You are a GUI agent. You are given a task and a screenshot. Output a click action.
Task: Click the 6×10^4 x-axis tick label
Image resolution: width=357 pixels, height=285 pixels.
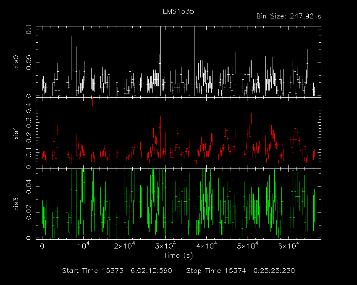289,246
